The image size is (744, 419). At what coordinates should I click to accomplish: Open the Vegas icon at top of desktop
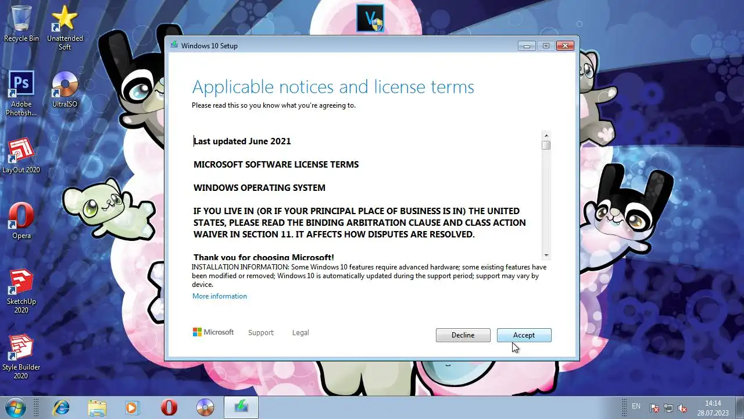click(x=370, y=17)
